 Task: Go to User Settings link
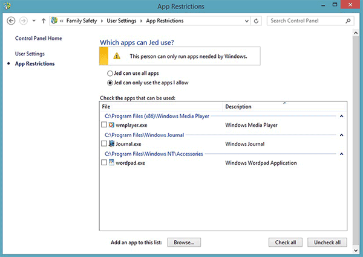30,54
